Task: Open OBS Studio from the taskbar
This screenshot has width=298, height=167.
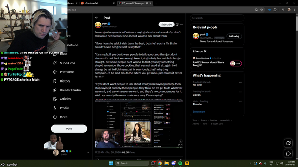Action: coord(153,163)
